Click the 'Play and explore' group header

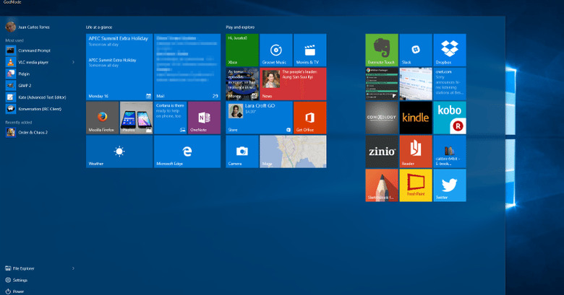coord(240,27)
